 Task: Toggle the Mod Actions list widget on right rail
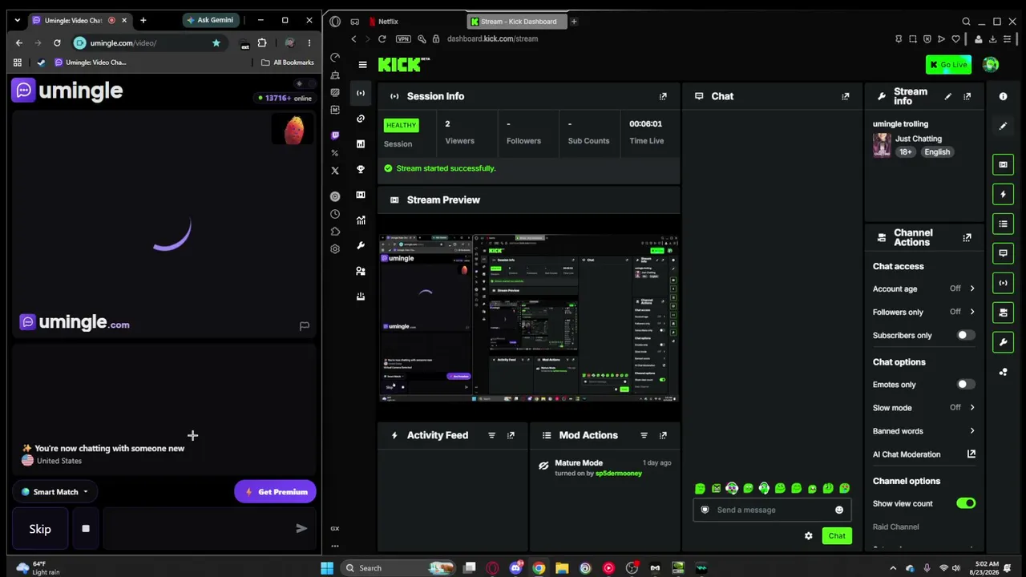[1003, 224]
